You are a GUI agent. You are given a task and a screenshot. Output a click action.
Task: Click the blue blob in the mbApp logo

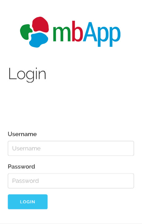(39, 40)
